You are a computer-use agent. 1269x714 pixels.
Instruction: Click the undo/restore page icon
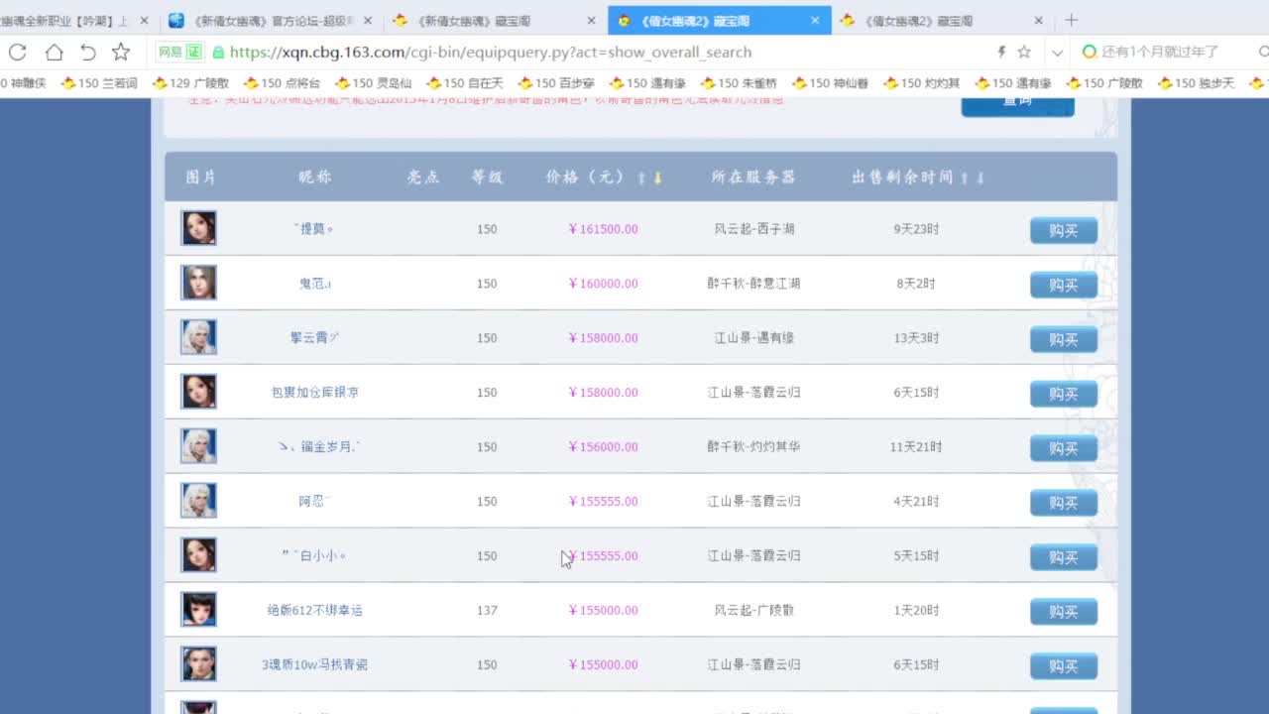[88, 53]
